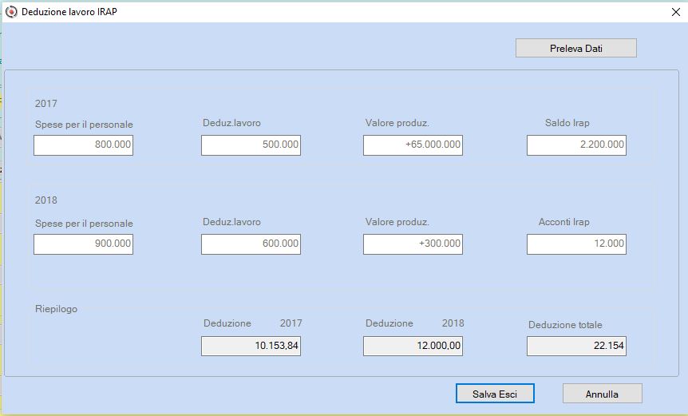The height and width of the screenshot is (416, 688).
Task: Select the 2018 Spese per il personale field
Action: click(83, 244)
